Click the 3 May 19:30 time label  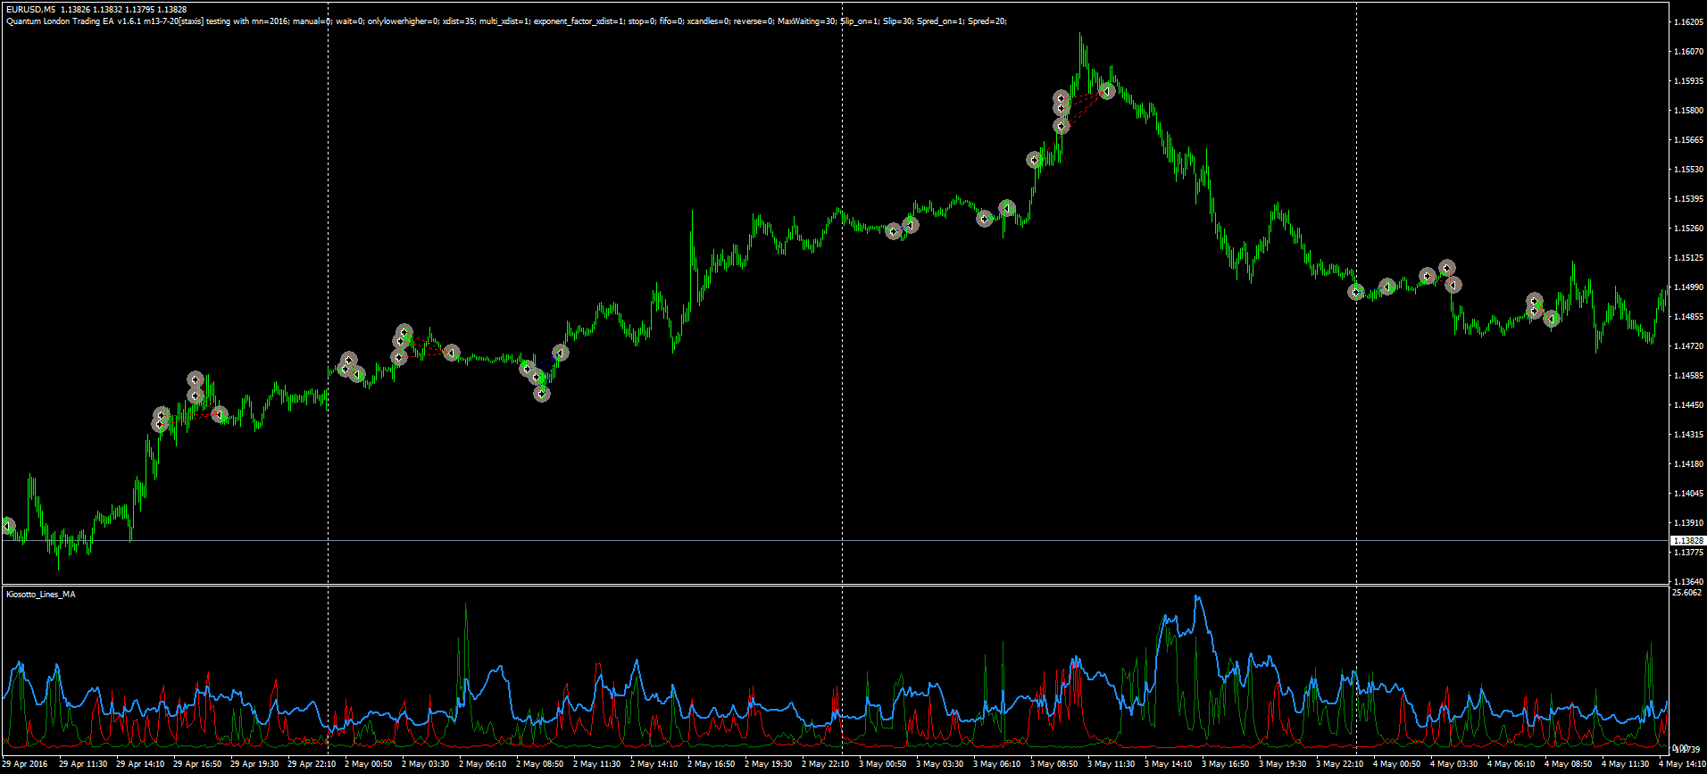[x=1282, y=764]
